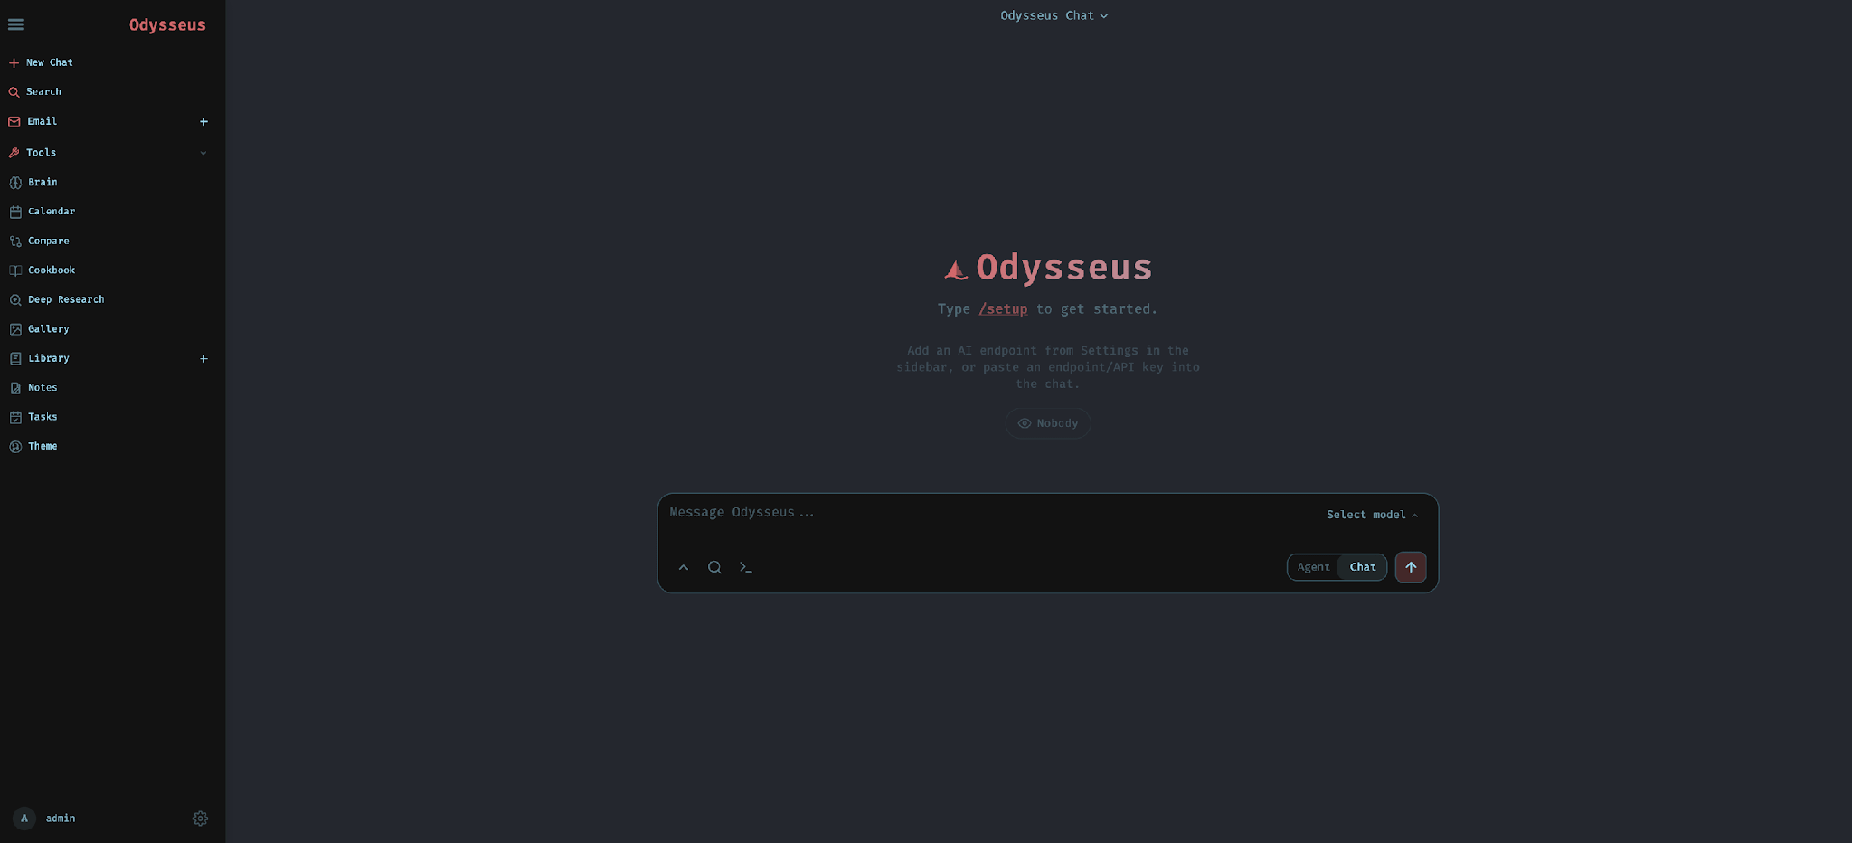The height and width of the screenshot is (843, 1852).
Task: Open the Library
Action: coord(49,358)
